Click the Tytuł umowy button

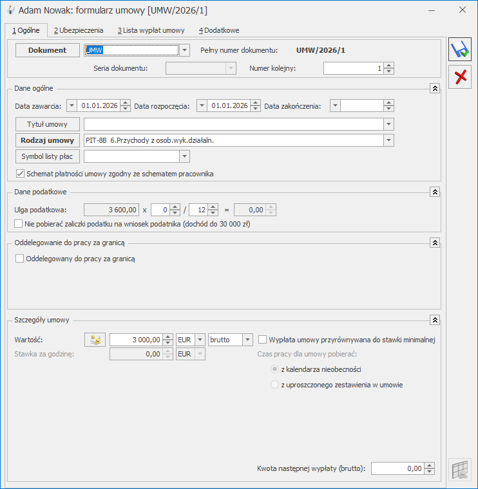(x=48, y=124)
